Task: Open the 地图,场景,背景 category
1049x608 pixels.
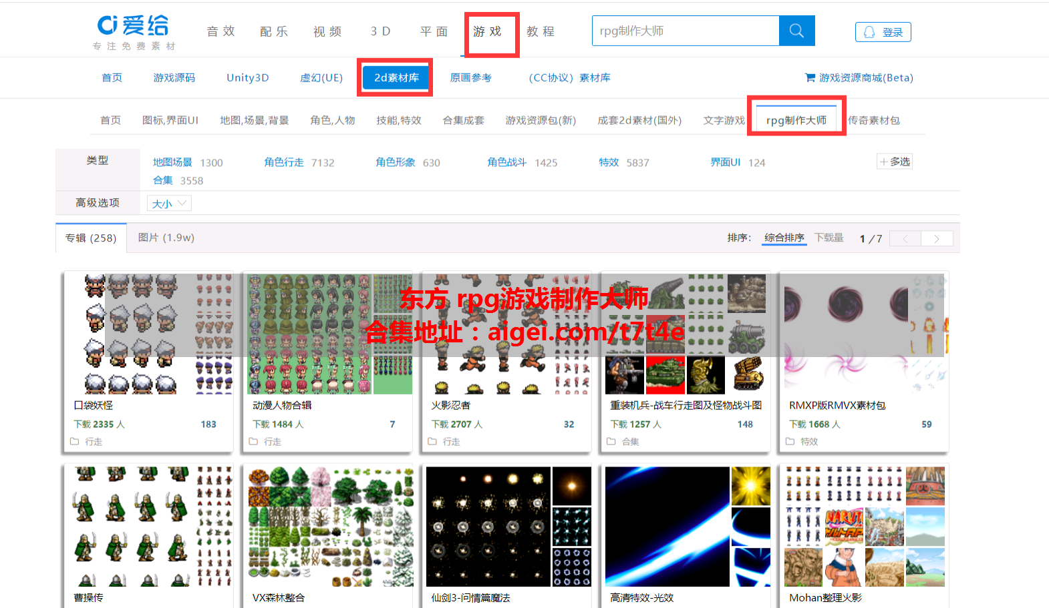Action: click(x=255, y=120)
